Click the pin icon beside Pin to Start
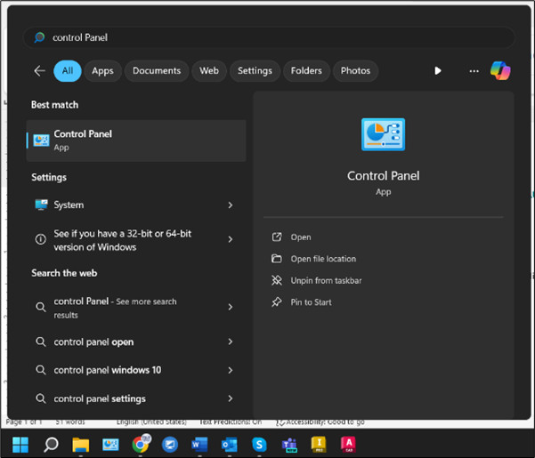Image resolution: width=535 pixels, height=458 pixels. tap(277, 302)
